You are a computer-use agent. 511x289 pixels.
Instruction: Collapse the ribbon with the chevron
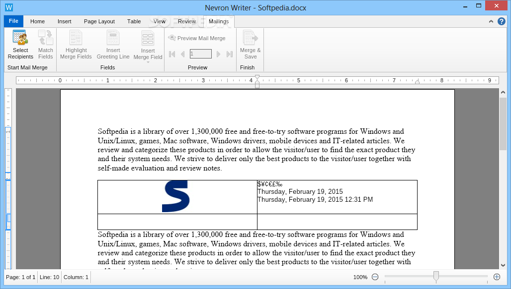tap(491, 21)
